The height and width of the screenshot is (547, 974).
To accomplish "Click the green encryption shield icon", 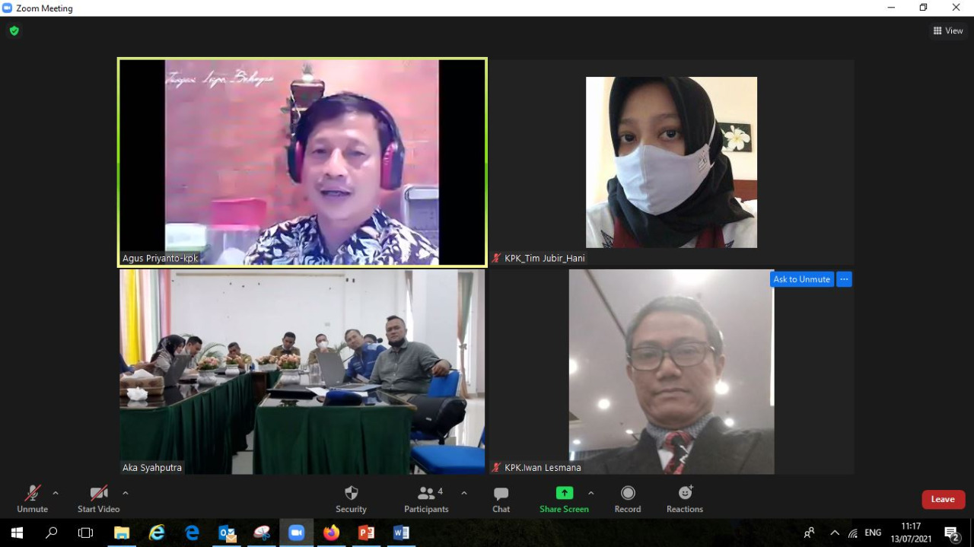I will 14,31.
